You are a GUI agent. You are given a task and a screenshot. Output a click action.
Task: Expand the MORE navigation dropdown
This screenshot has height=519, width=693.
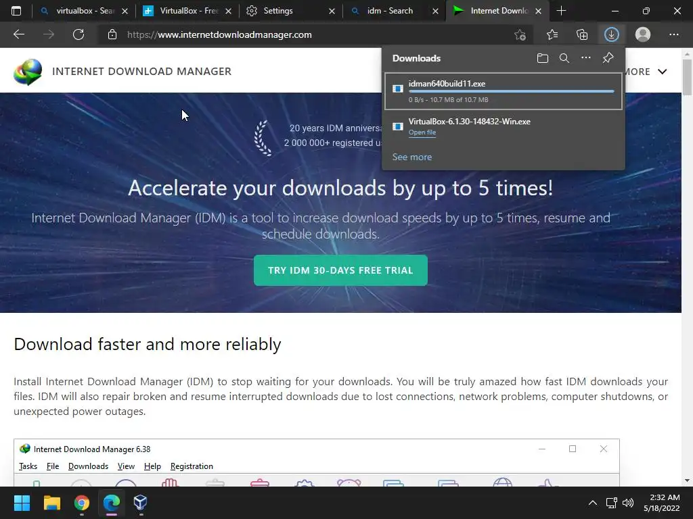point(645,72)
